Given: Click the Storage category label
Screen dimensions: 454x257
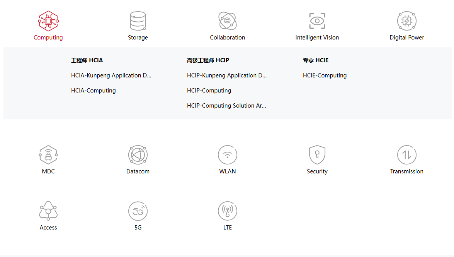Looking at the screenshot, I should pyautogui.click(x=138, y=38).
